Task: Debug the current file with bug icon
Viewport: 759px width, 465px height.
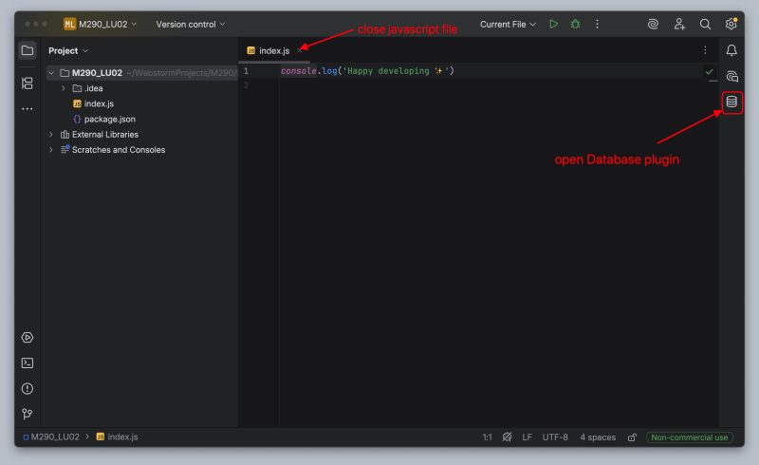Action: 576,25
